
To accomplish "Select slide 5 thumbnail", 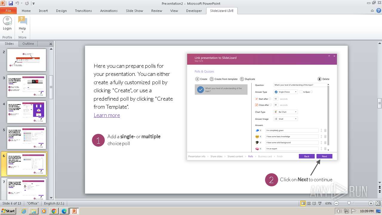I will click(x=27, y=138).
